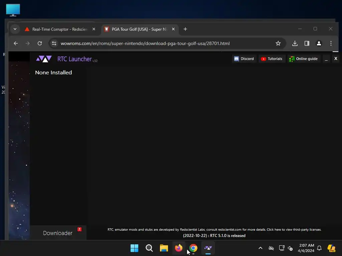Minimize the RTC Launcher window

pos(326,59)
